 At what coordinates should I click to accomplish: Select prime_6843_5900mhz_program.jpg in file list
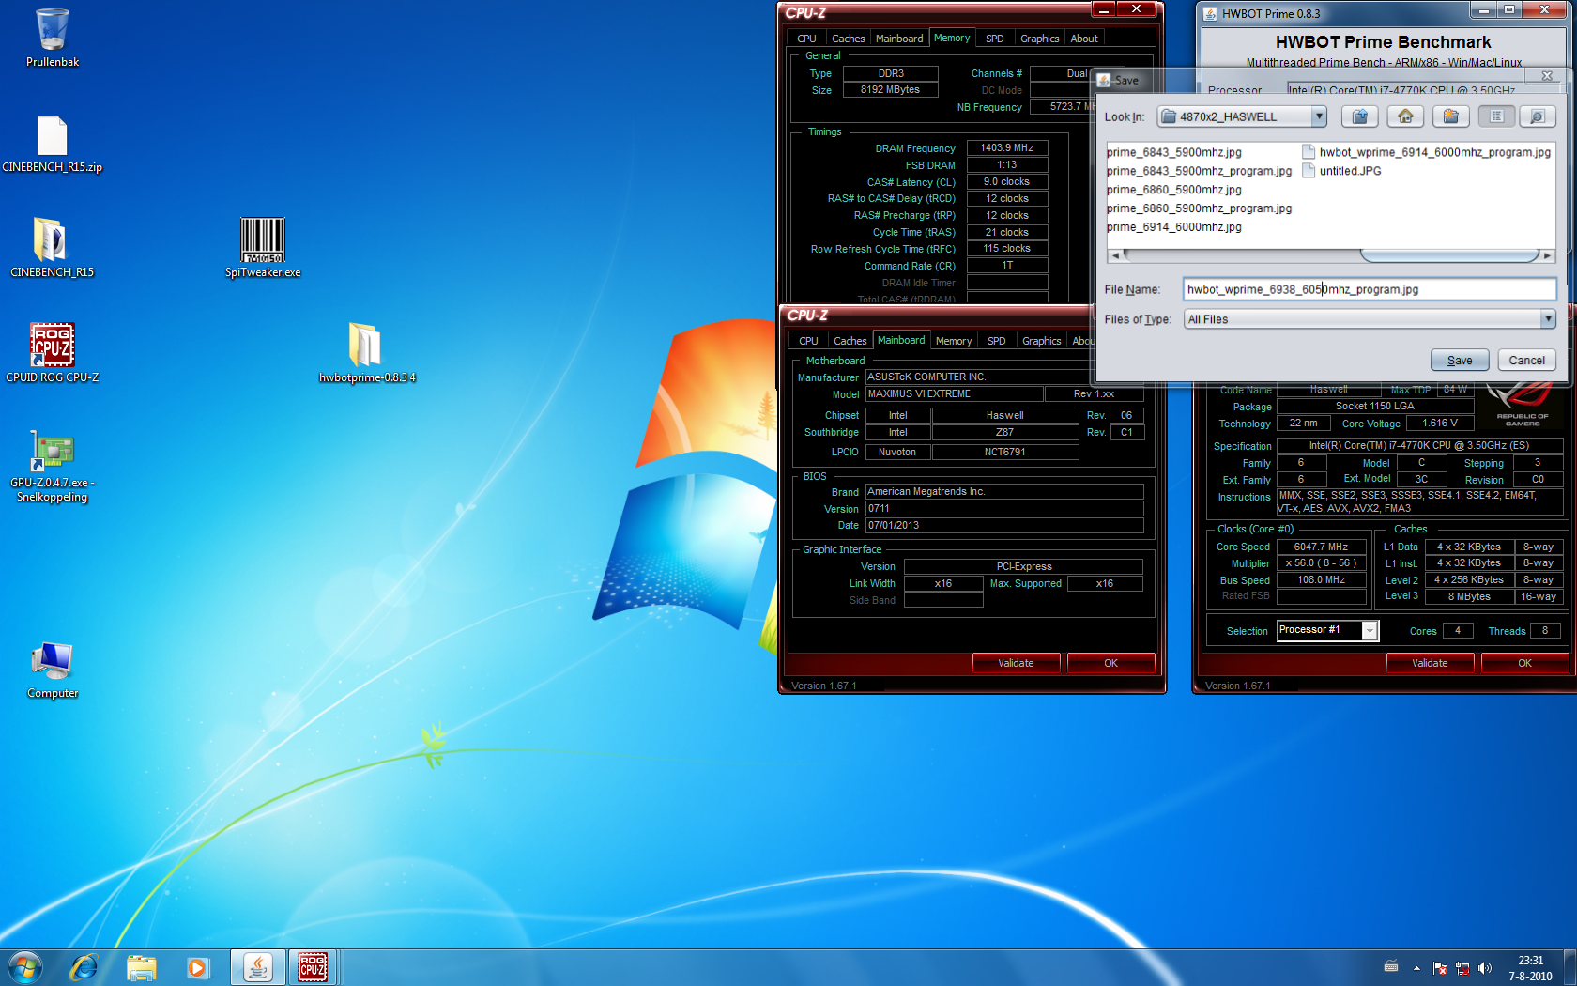1199,171
